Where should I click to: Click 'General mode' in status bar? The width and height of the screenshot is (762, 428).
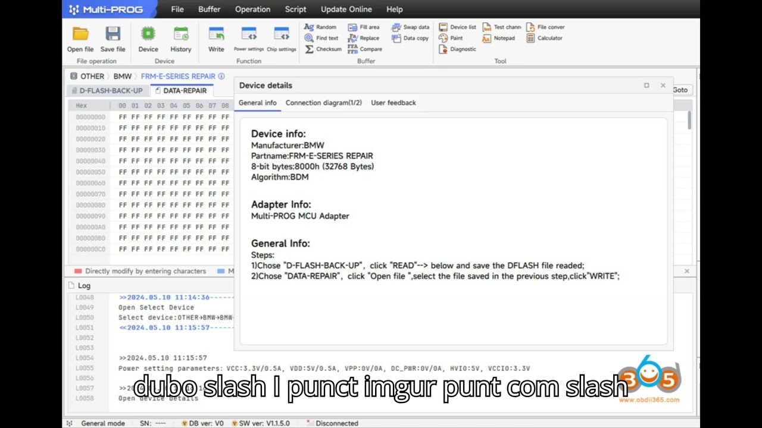tap(103, 423)
